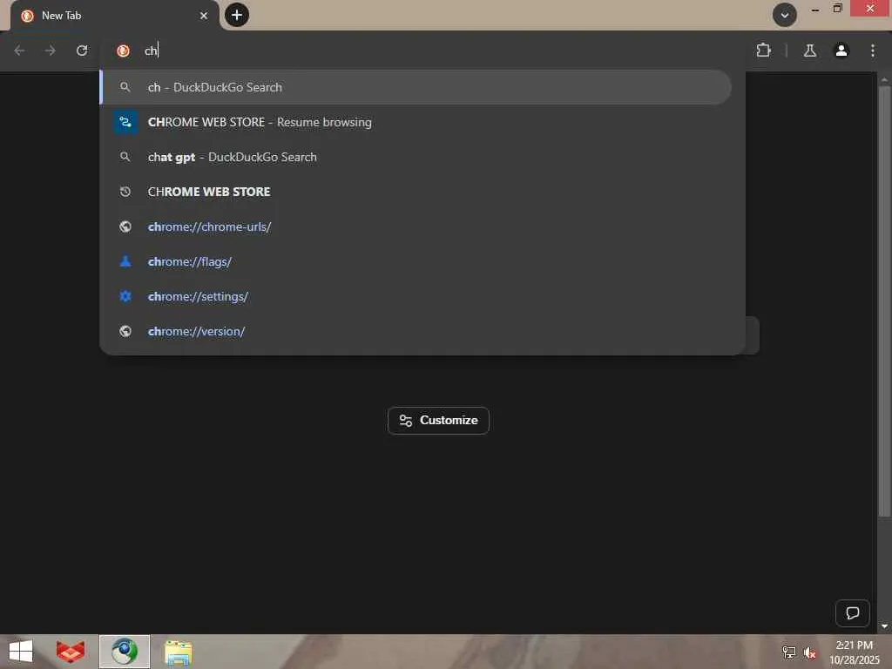Click the muted volume tray icon
Image resolution: width=892 pixels, height=669 pixels.
(810, 652)
